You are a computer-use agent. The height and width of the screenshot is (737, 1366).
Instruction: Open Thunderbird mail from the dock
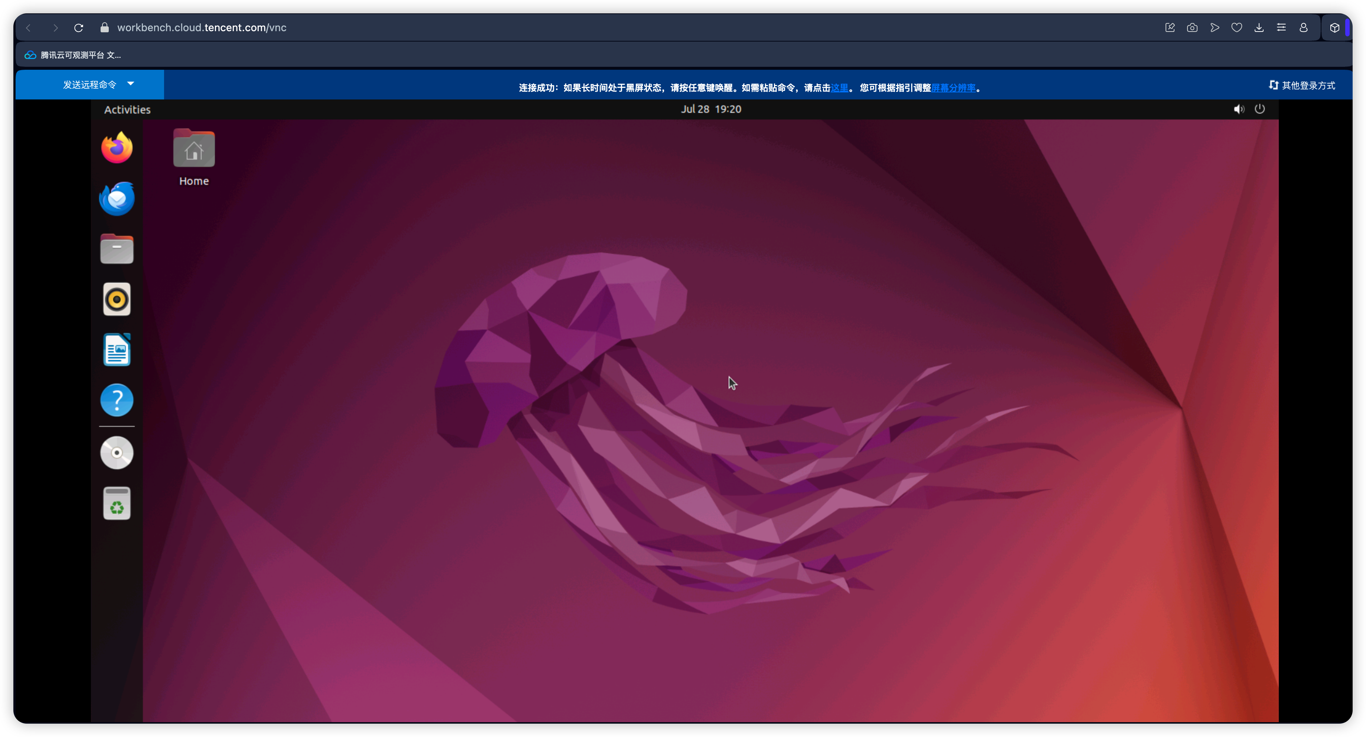(117, 198)
